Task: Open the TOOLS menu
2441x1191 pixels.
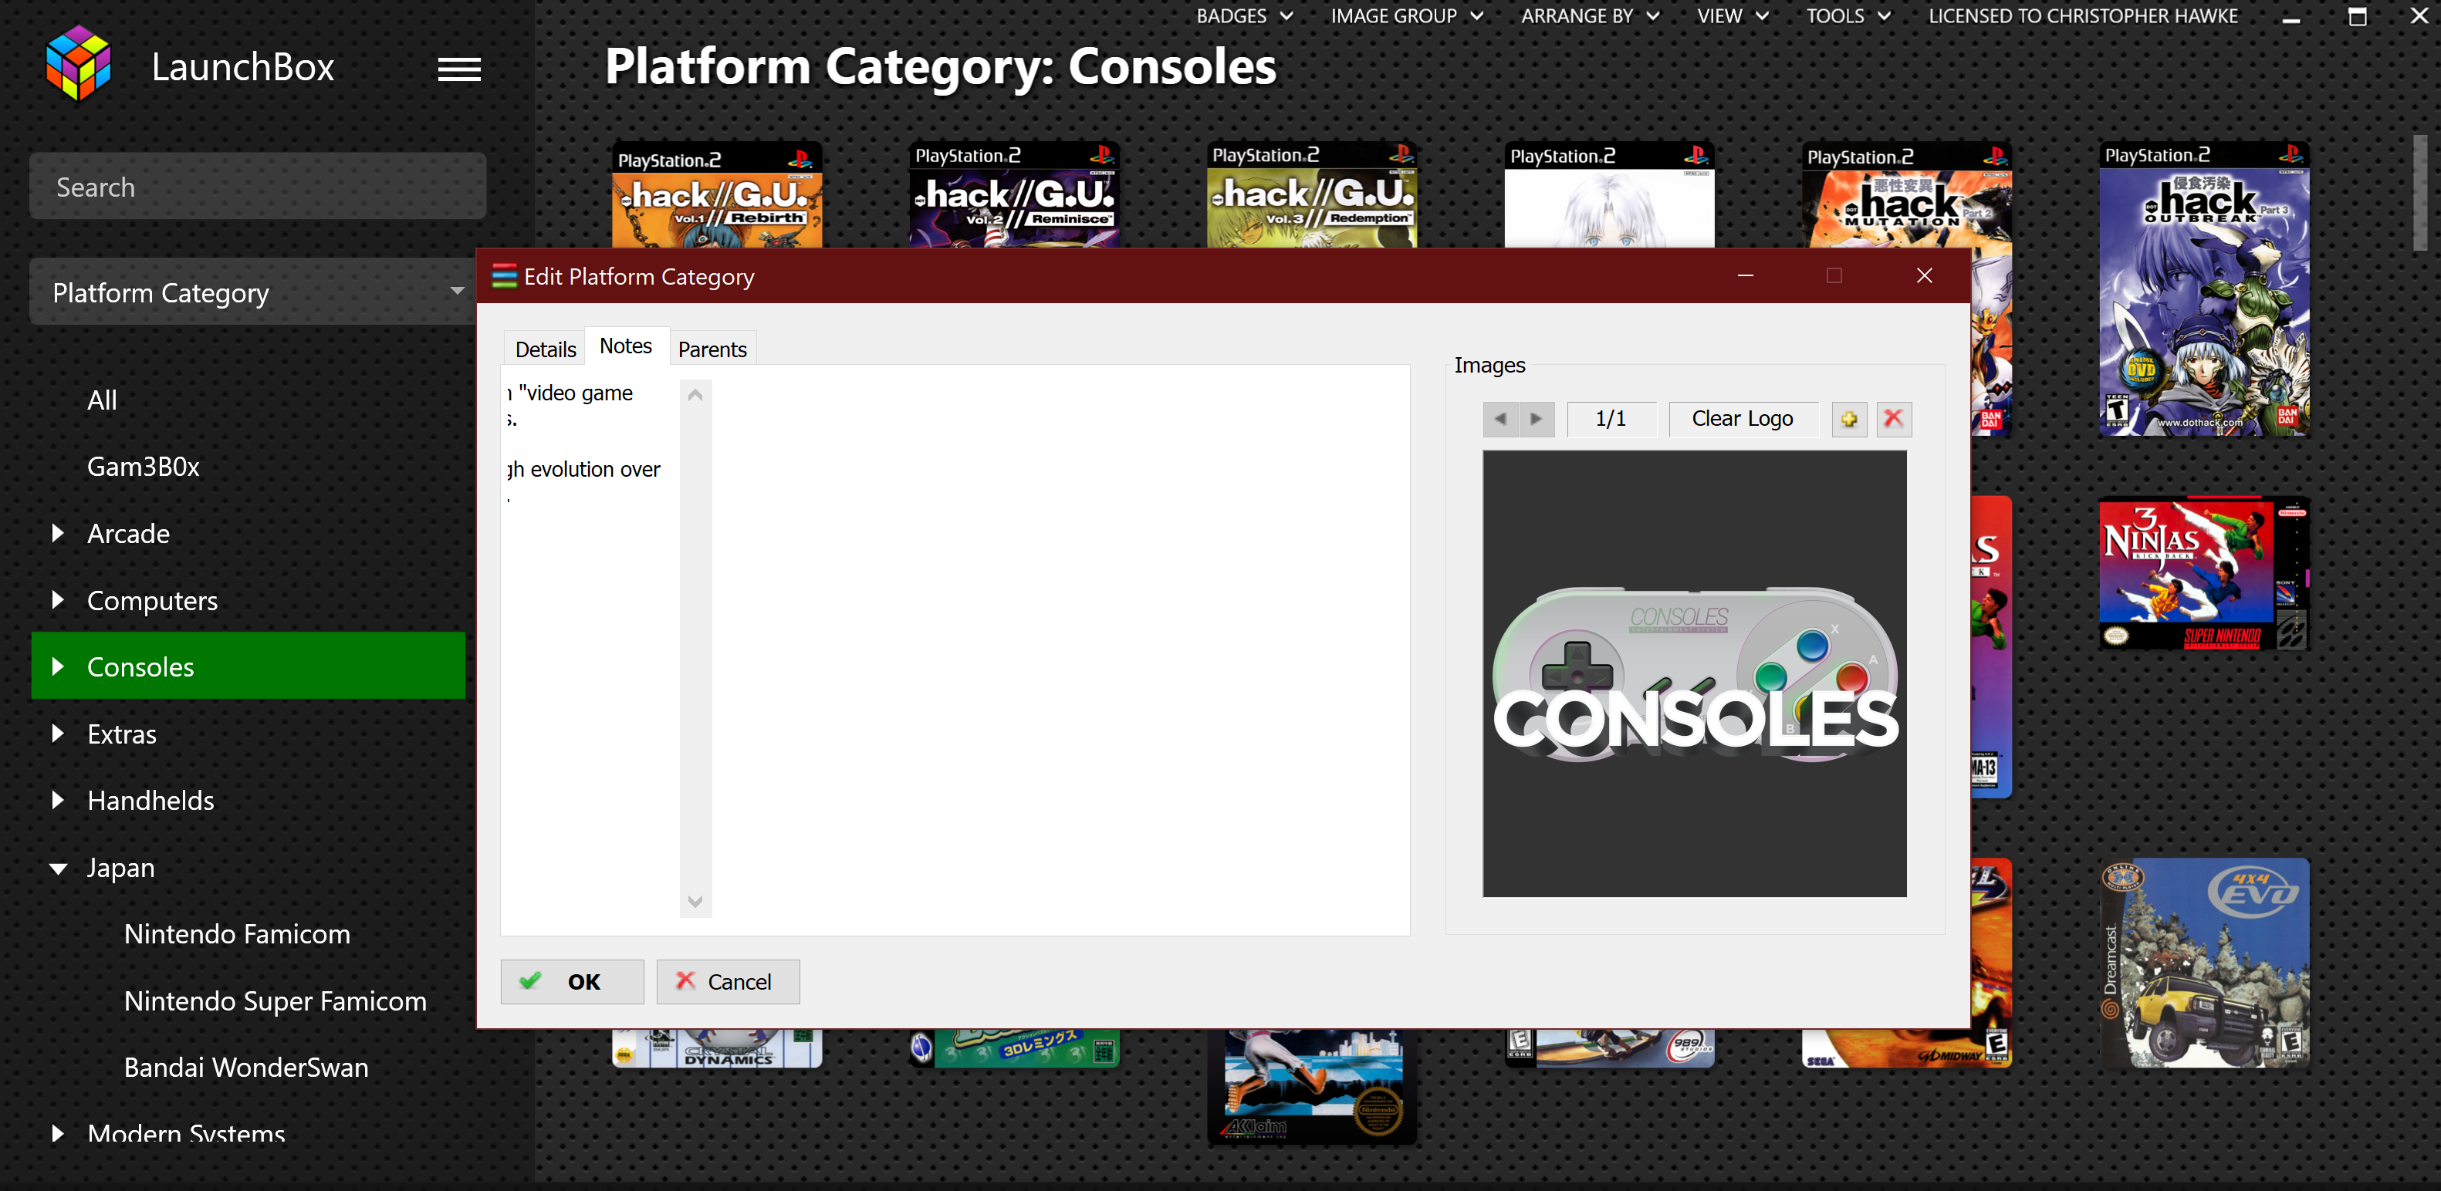Action: coord(1848,16)
